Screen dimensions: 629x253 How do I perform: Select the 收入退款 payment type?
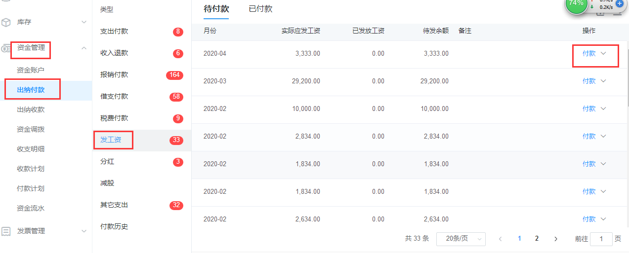pyautogui.click(x=142, y=53)
